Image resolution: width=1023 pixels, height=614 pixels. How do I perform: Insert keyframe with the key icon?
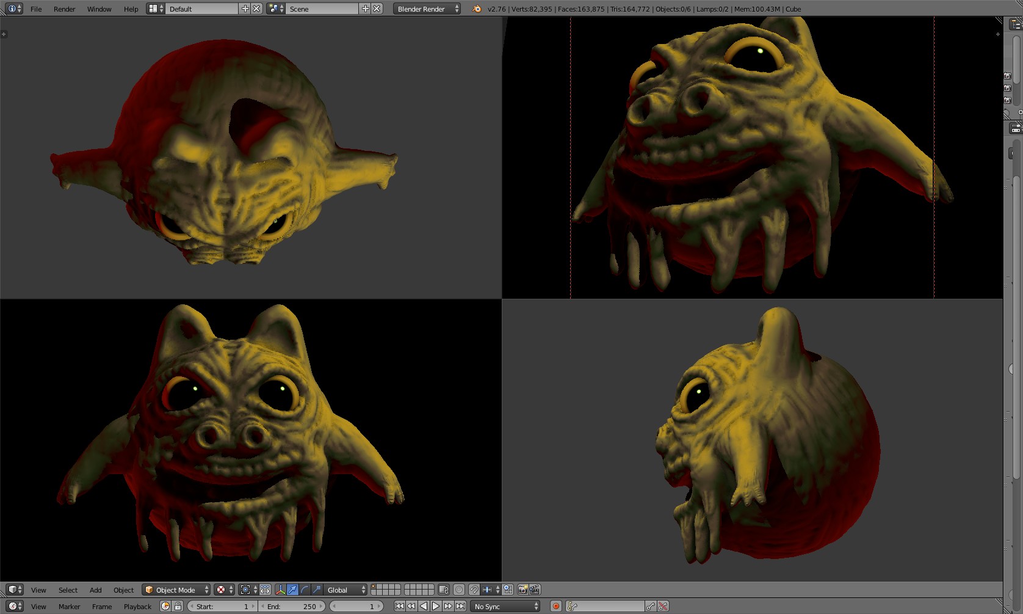point(651,606)
